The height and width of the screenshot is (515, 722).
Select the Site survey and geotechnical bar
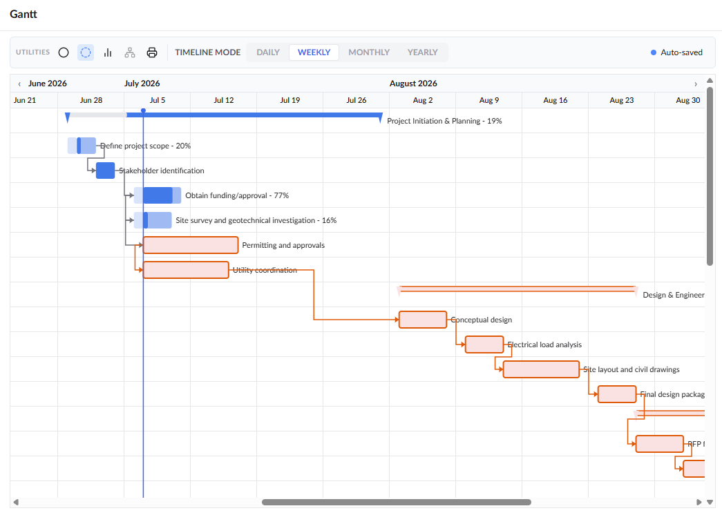pos(153,220)
